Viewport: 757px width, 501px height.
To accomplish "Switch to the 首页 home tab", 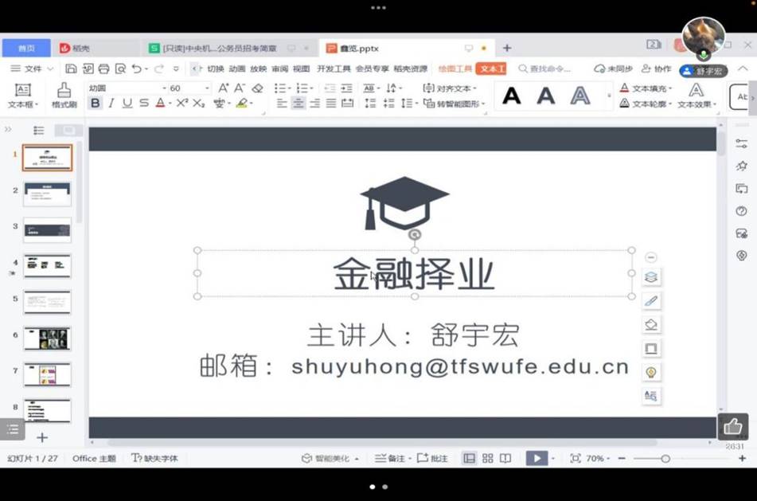I will click(26, 48).
